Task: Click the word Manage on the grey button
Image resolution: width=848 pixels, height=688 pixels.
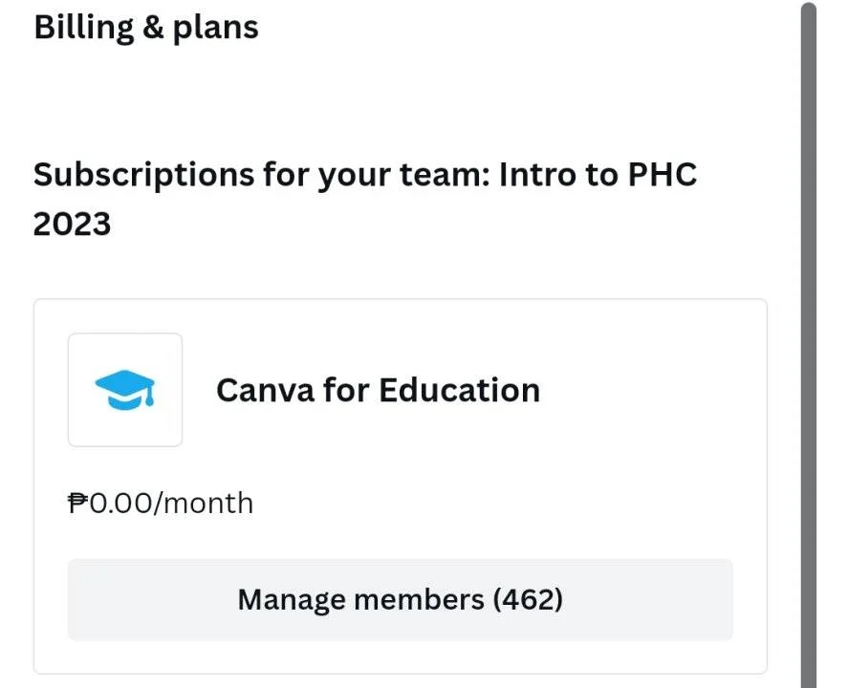Action: [292, 600]
